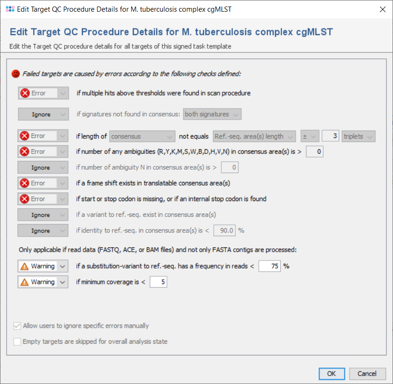Open the 'consensus' length comparison dropdown

tap(142, 136)
